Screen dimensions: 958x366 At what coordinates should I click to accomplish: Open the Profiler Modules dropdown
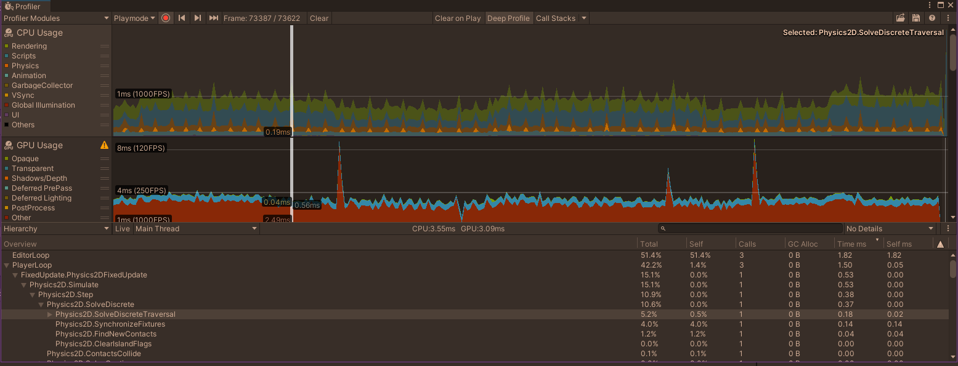55,18
